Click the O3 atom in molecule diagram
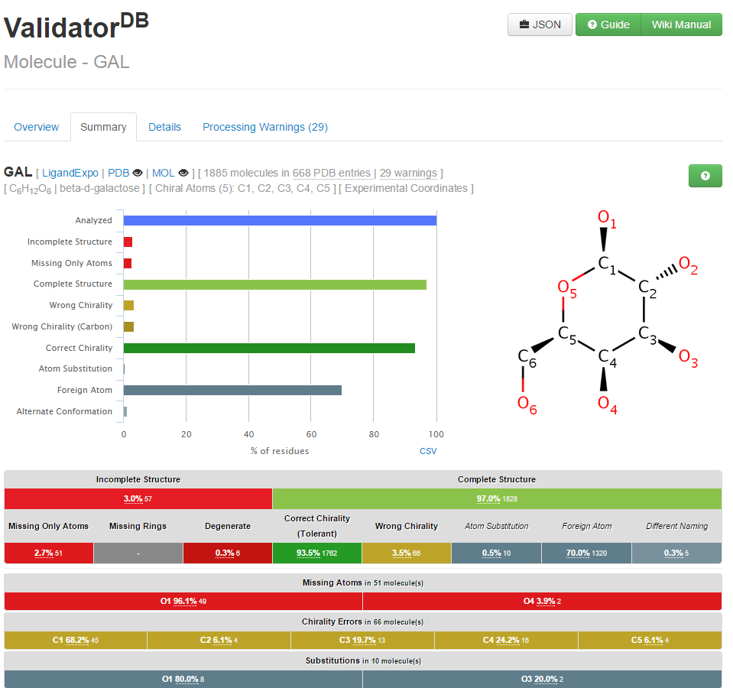The height and width of the screenshot is (688, 733). click(x=688, y=358)
